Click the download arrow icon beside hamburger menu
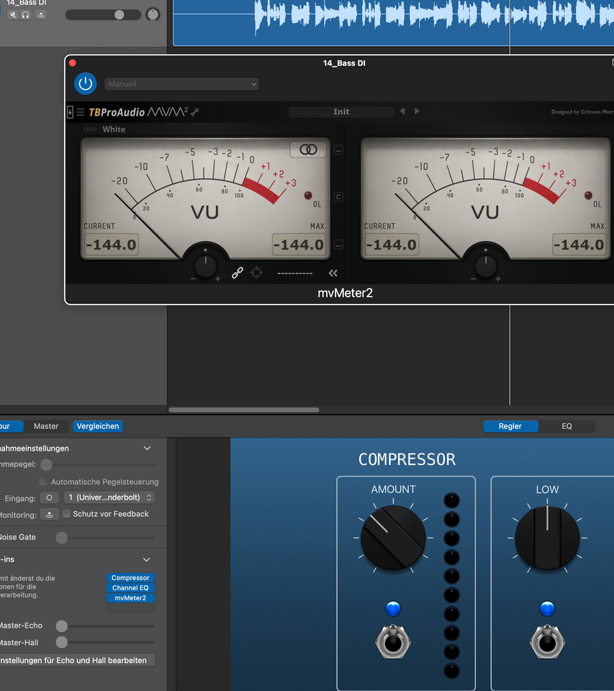 tap(70, 112)
